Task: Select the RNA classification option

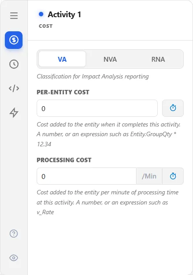Action: [158, 59]
